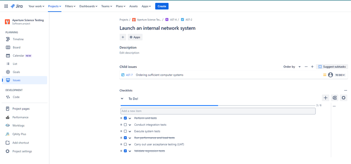
Task: Expand the Carry out user acceptance testing chevron
Action: [130, 145]
